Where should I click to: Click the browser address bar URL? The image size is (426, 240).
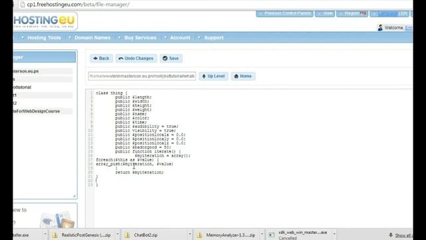[79, 5]
